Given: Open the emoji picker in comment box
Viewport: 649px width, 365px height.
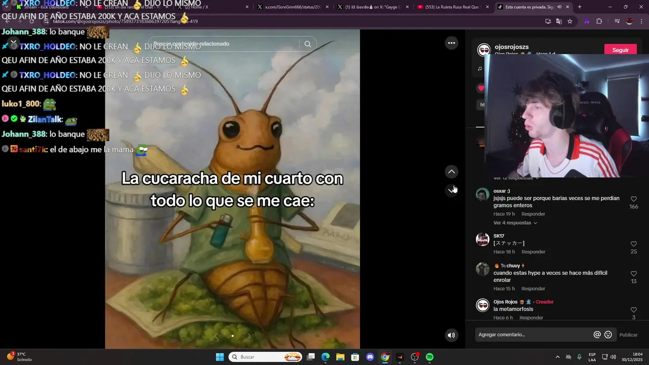Looking at the screenshot, I should click(x=608, y=335).
